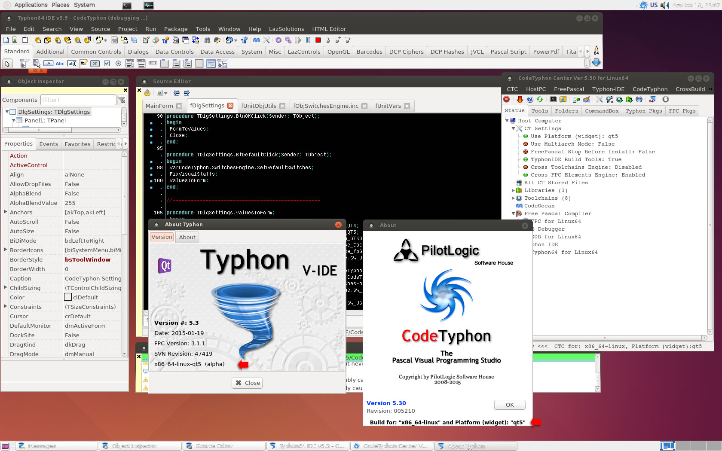Open the Applications menu in top panel
Image resolution: width=722 pixels, height=451 pixels.
[31, 5]
